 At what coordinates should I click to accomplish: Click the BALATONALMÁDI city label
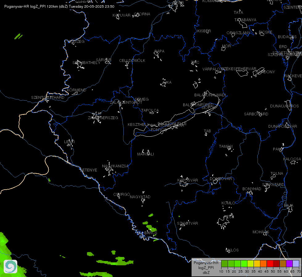[210, 95]
